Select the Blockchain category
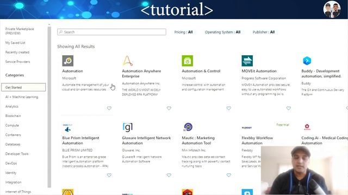This screenshot has width=348, height=195. [13, 116]
